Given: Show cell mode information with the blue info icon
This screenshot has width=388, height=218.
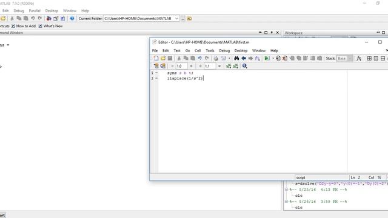Looking at the screenshot, I should pos(244,66).
